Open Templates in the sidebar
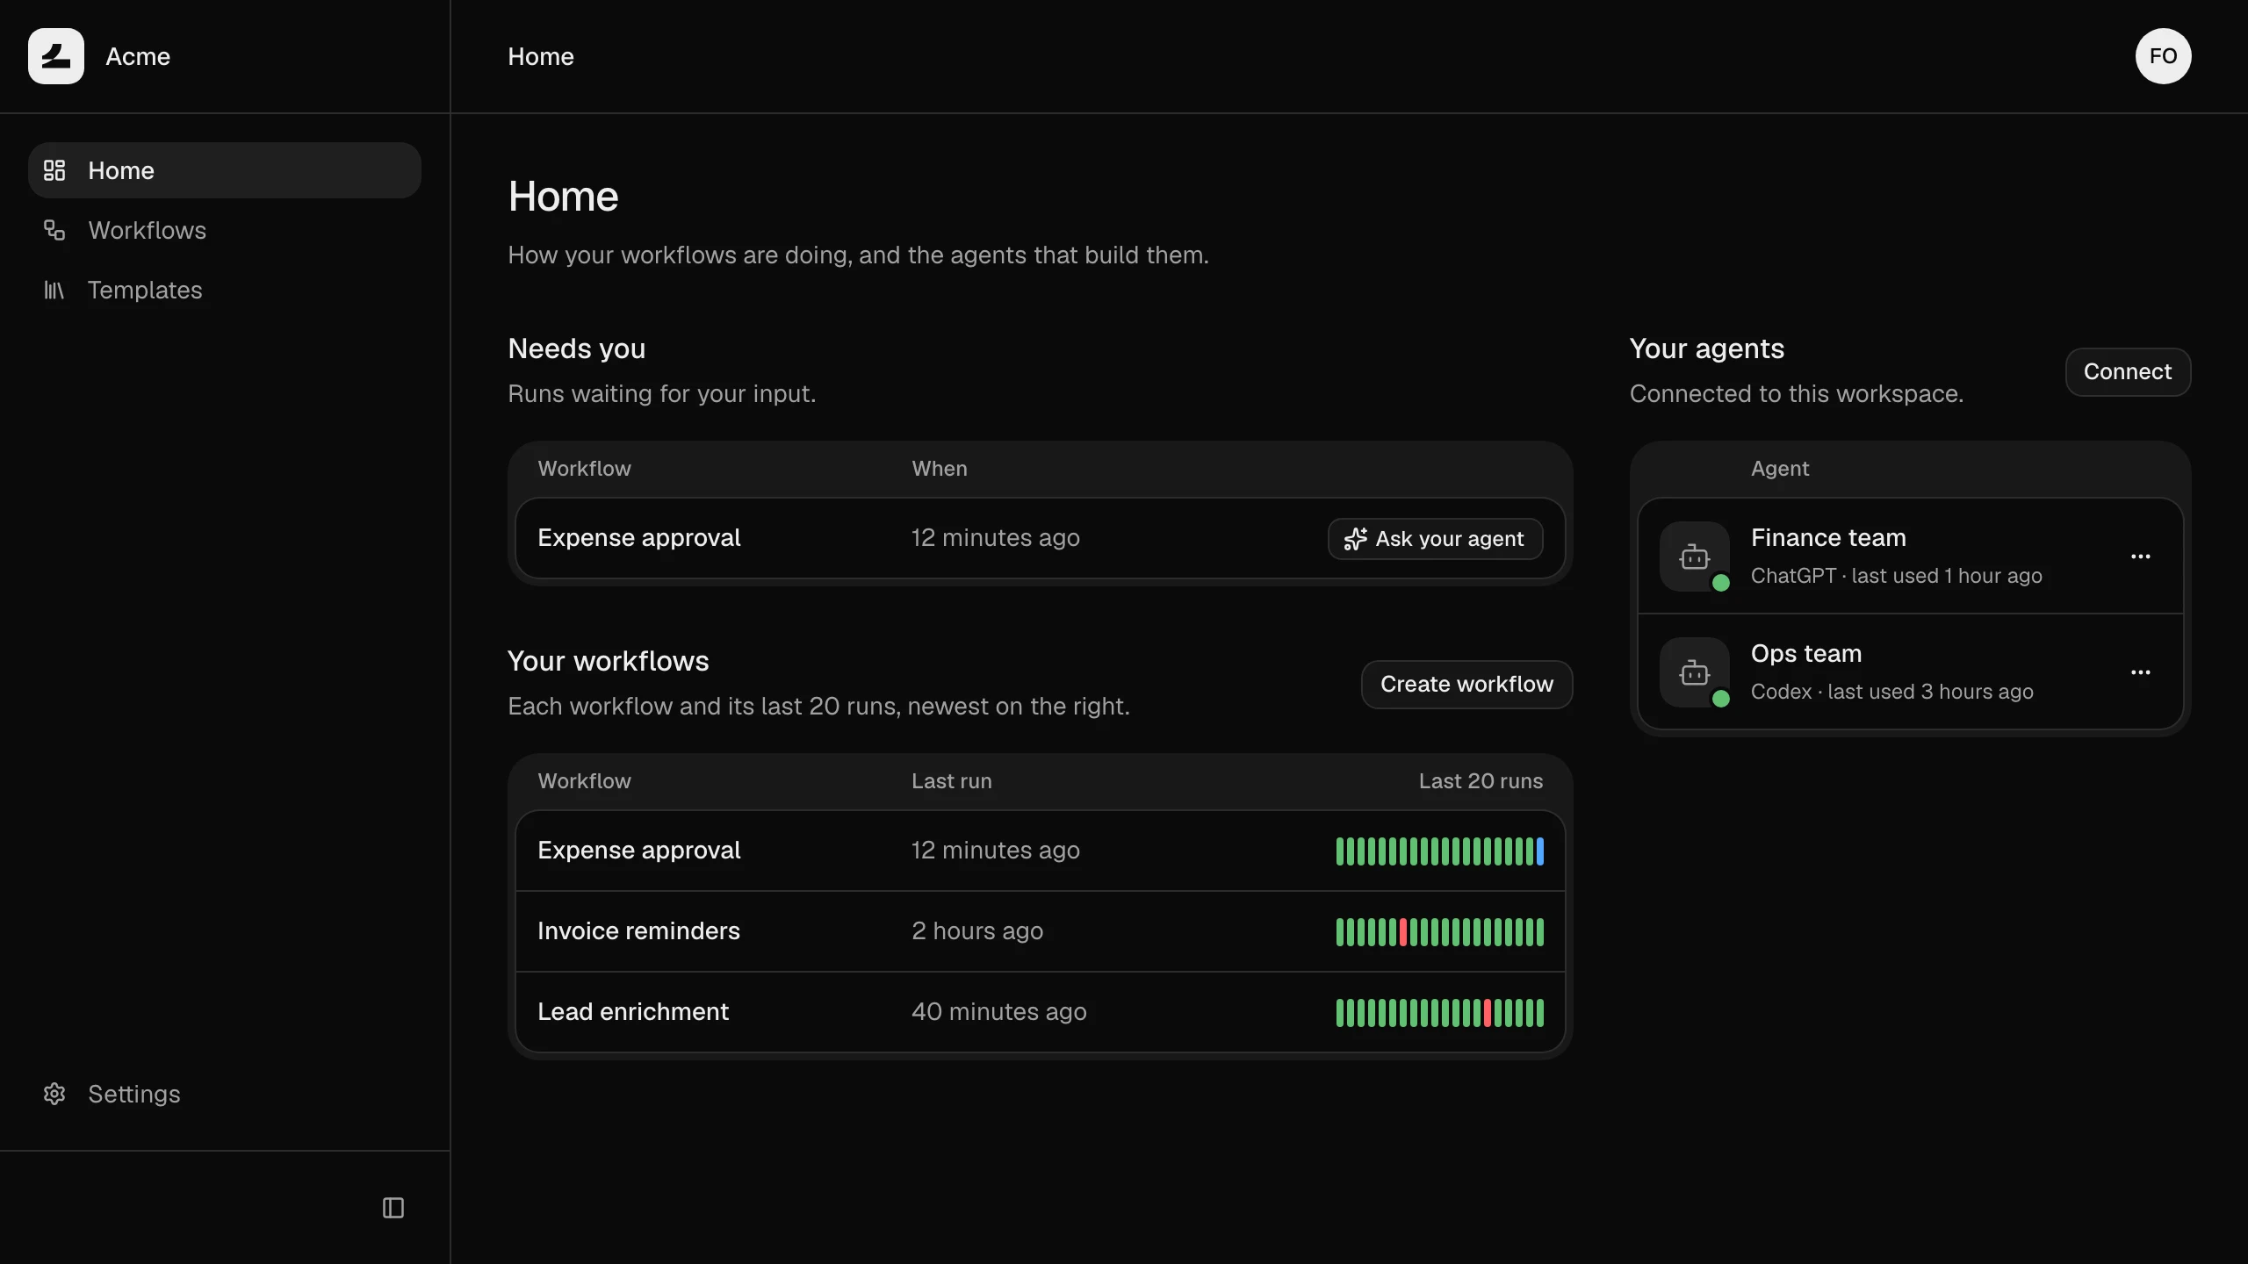The height and width of the screenshot is (1264, 2248). (225, 290)
